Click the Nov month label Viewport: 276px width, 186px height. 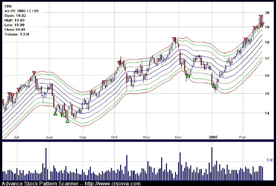coord(146,137)
